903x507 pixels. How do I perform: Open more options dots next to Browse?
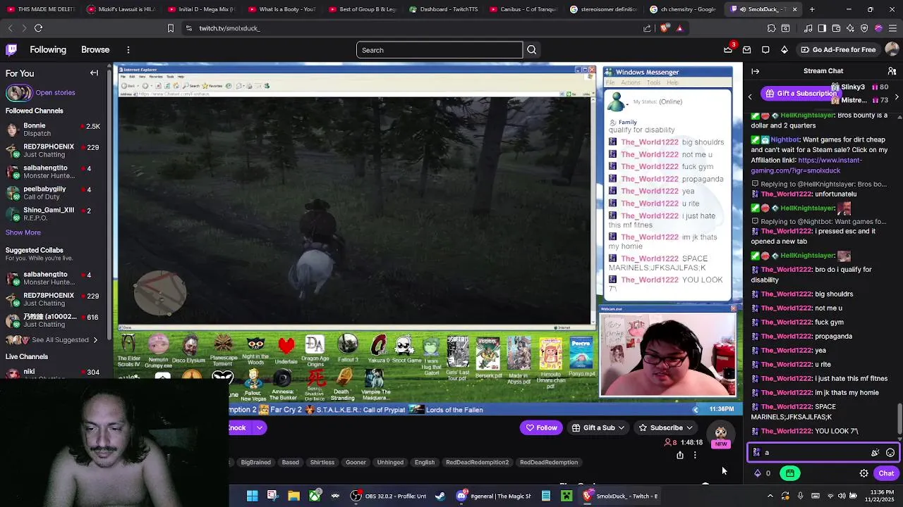click(128, 50)
